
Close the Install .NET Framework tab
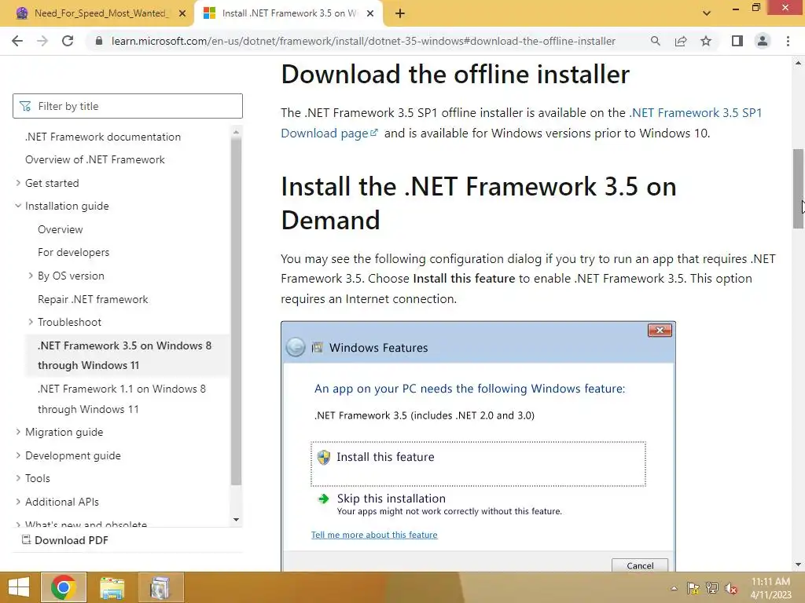[x=370, y=13]
